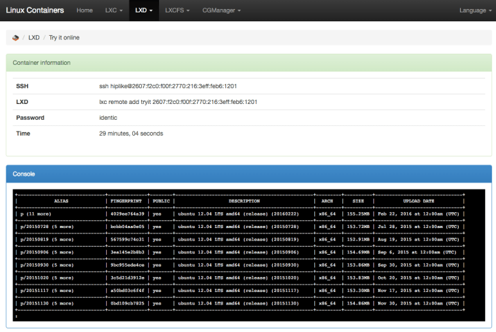Click fingerprint 567599c74c31

[127, 240]
